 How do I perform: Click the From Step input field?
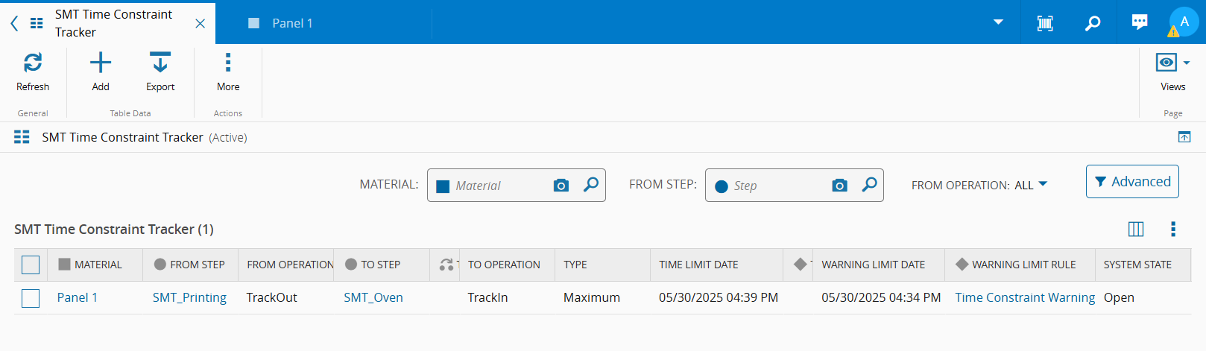777,186
